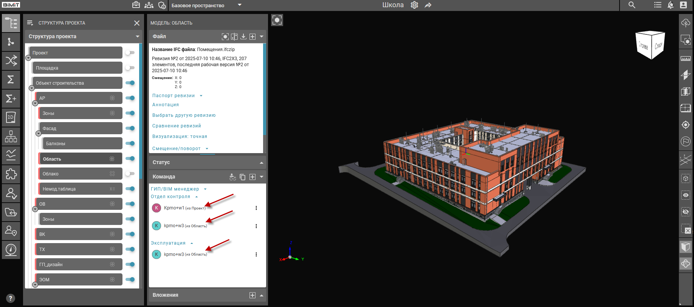Toggle visibility of Проект node
Viewport: 694px width, 307px height.
pyautogui.click(x=130, y=53)
